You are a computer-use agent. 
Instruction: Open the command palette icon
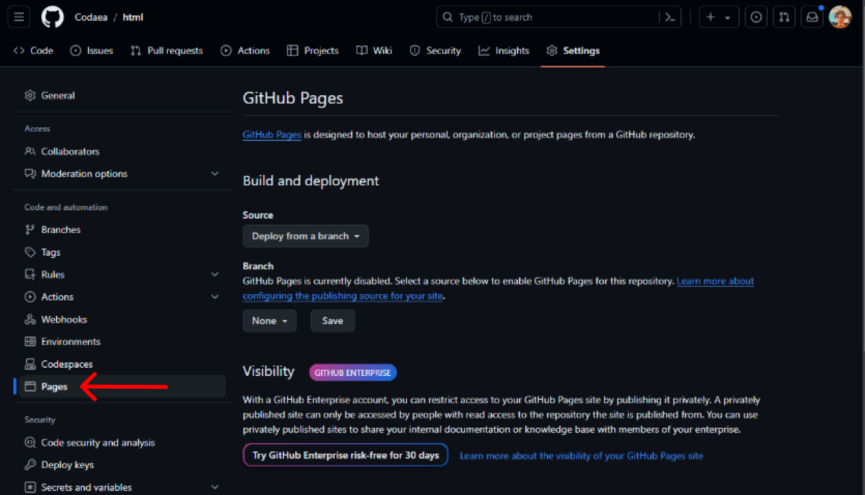click(670, 17)
